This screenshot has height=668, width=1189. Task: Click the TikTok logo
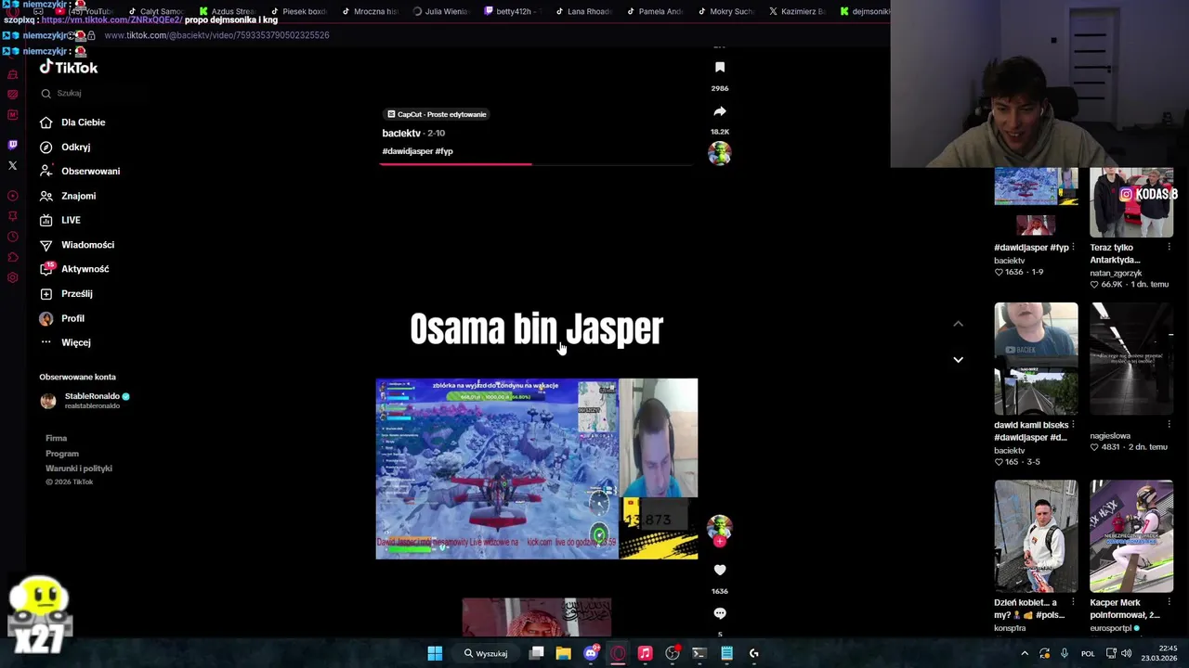(68, 67)
